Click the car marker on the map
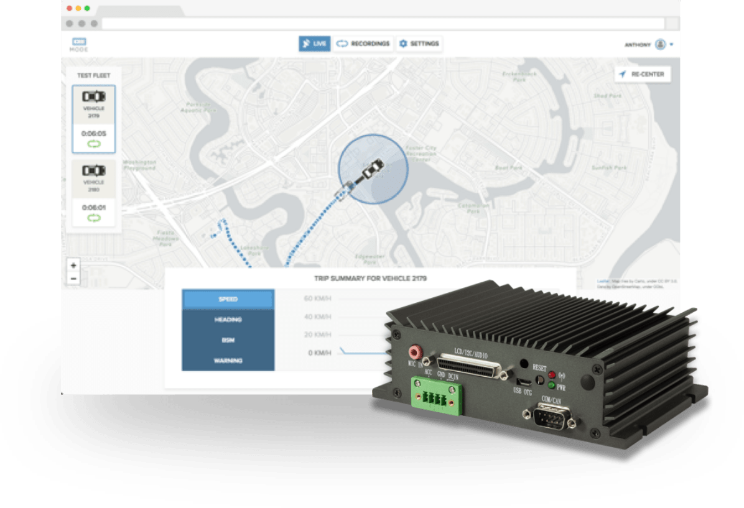This screenshot has height=508, width=744. coord(373,169)
